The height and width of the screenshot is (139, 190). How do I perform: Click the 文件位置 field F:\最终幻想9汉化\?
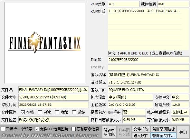[53, 120]
